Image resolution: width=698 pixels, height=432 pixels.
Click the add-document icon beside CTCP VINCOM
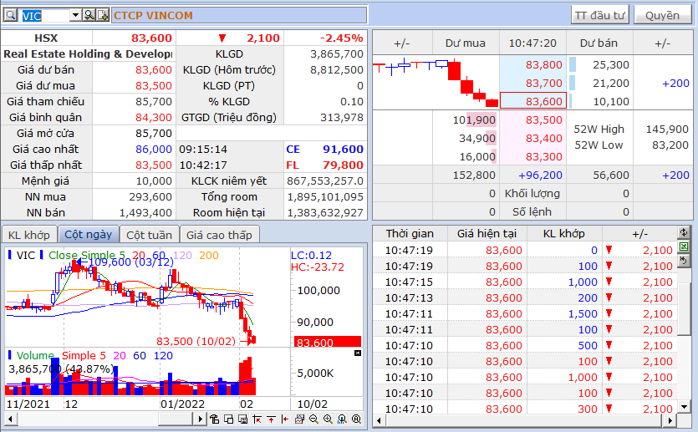tap(102, 16)
